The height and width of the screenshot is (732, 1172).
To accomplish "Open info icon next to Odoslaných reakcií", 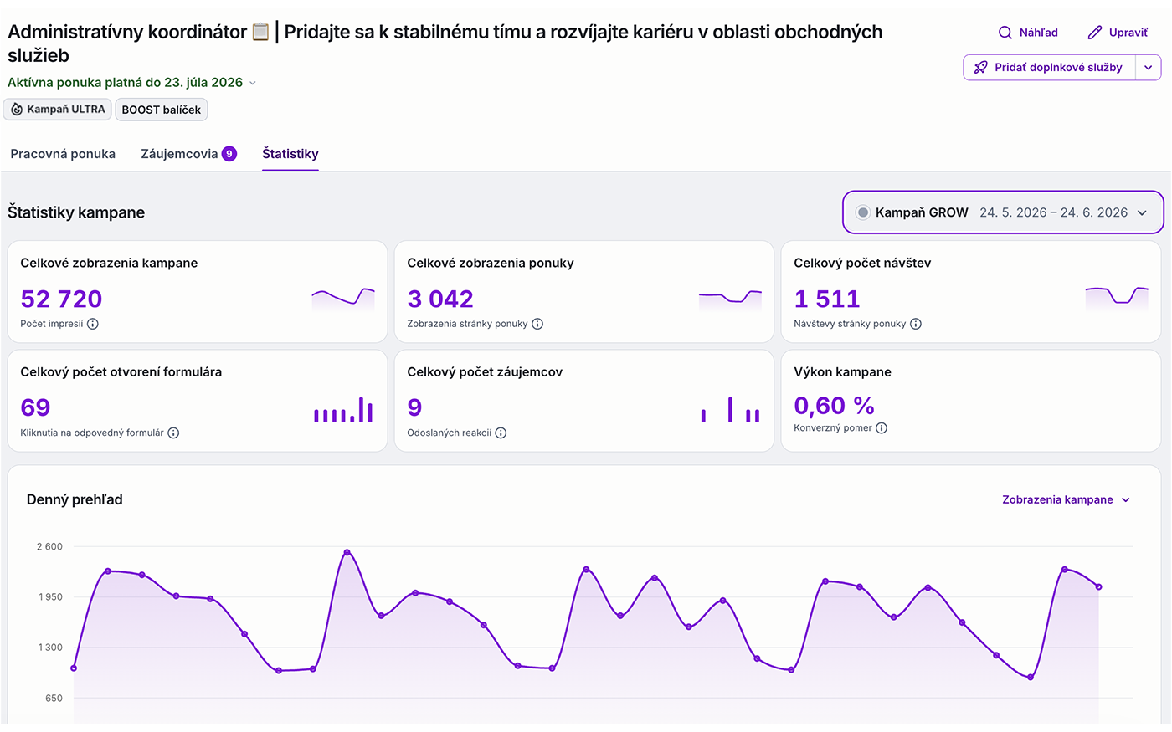I will coord(501,433).
